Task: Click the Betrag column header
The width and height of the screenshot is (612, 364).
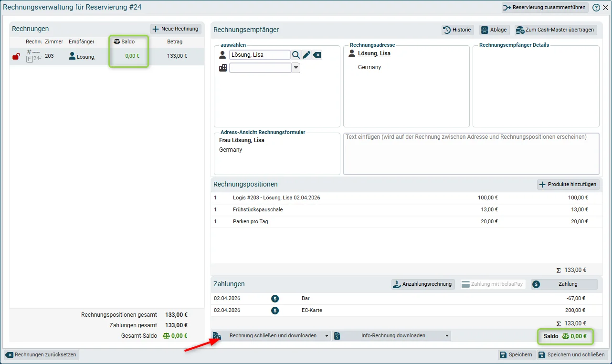Action: tap(175, 42)
